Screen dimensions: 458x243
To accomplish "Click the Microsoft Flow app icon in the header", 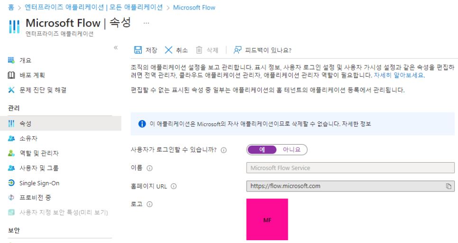I will 14,26.
